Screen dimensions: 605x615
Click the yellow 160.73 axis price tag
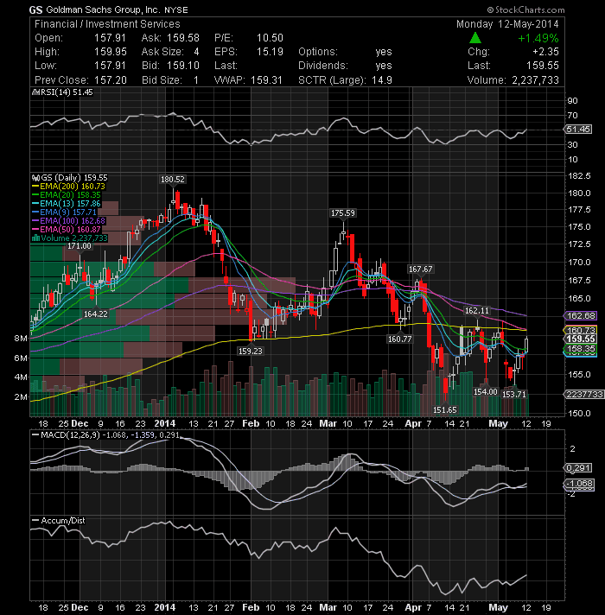tap(581, 330)
